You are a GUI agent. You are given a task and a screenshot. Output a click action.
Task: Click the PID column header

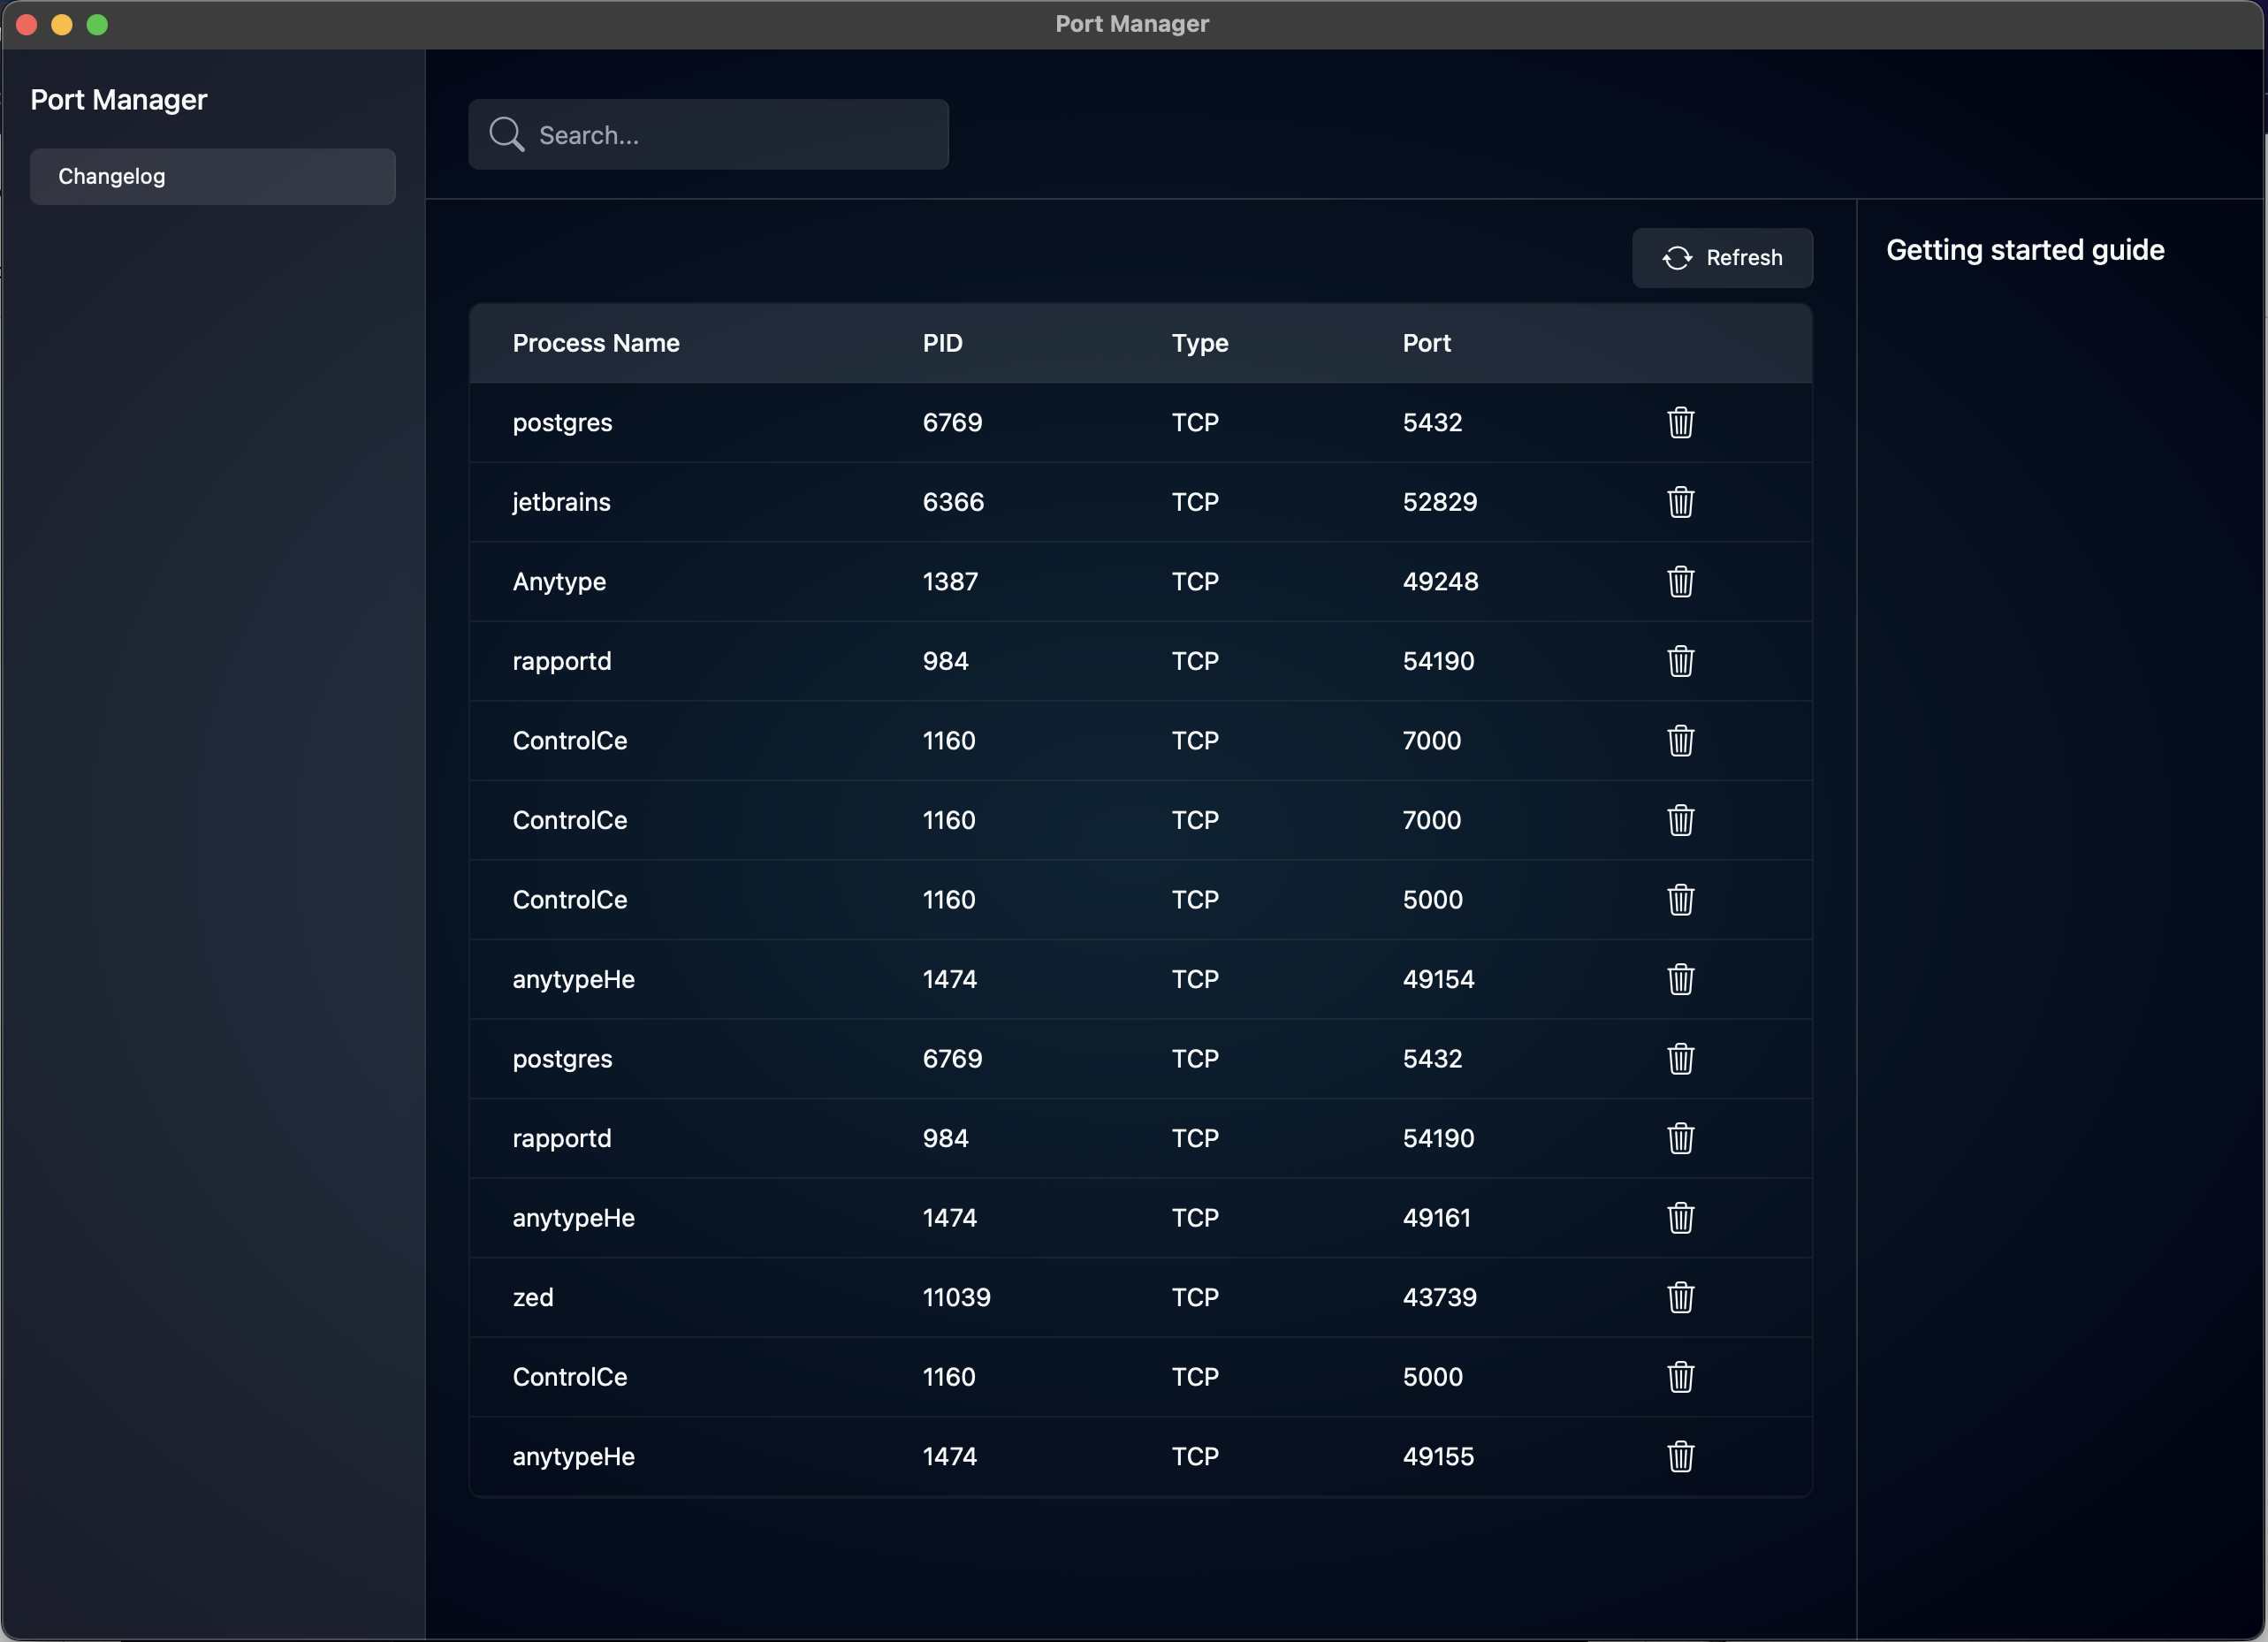[x=942, y=343]
